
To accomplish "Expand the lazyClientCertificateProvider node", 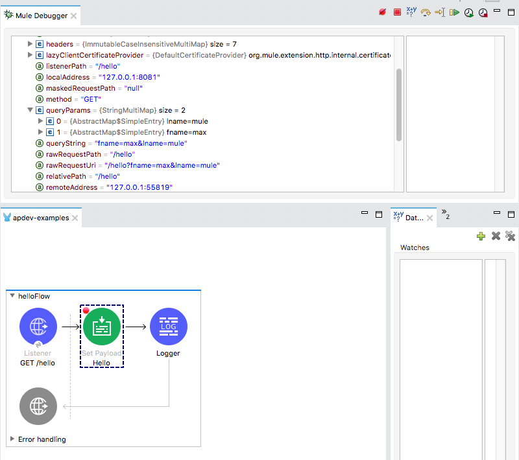I will [30, 54].
